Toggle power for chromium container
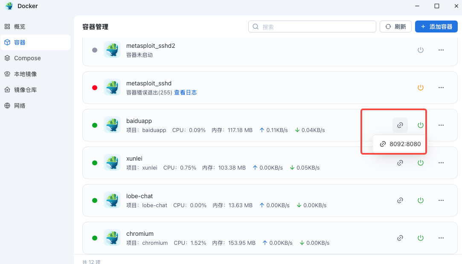 click(x=421, y=238)
